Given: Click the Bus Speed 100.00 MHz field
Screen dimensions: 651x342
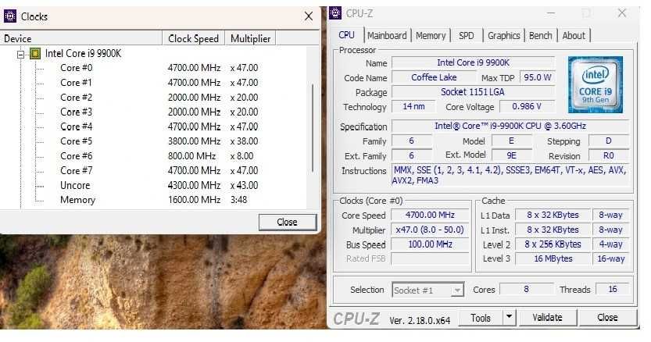Looking at the screenshot, I should click(430, 244).
